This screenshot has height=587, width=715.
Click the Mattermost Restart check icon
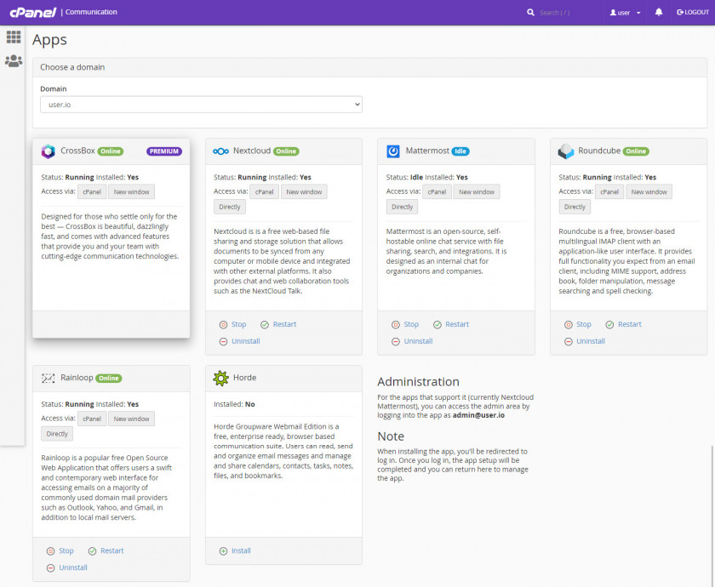click(x=438, y=324)
